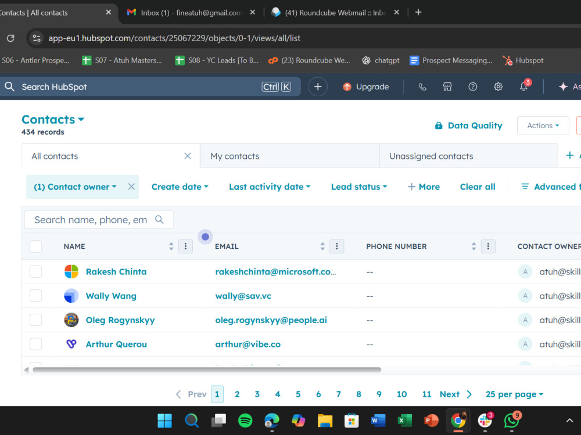The height and width of the screenshot is (435, 581).
Task: Open Slack from the taskbar
Action: click(485, 420)
